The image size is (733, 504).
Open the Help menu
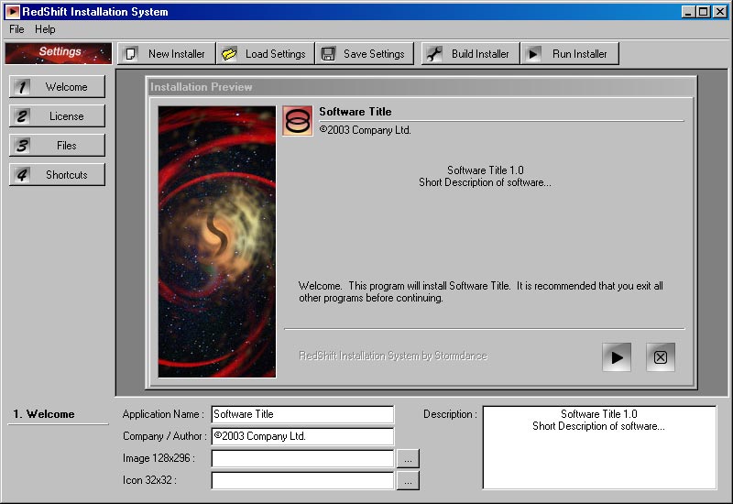[45, 29]
